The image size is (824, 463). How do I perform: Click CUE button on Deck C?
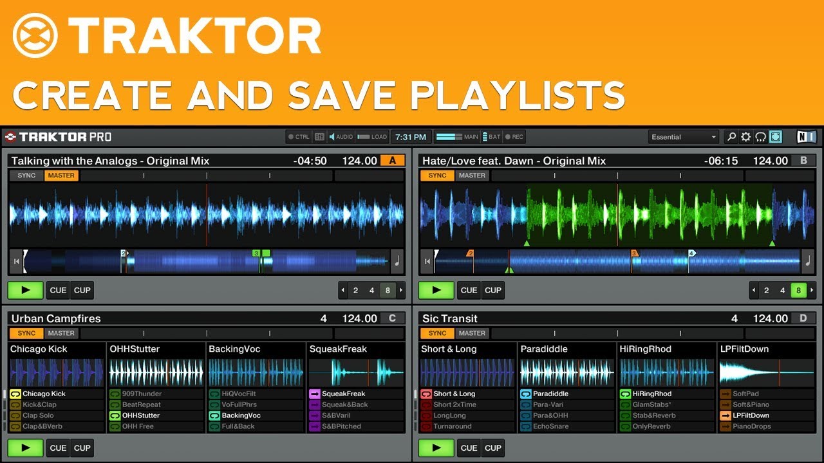click(x=58, y=448)
